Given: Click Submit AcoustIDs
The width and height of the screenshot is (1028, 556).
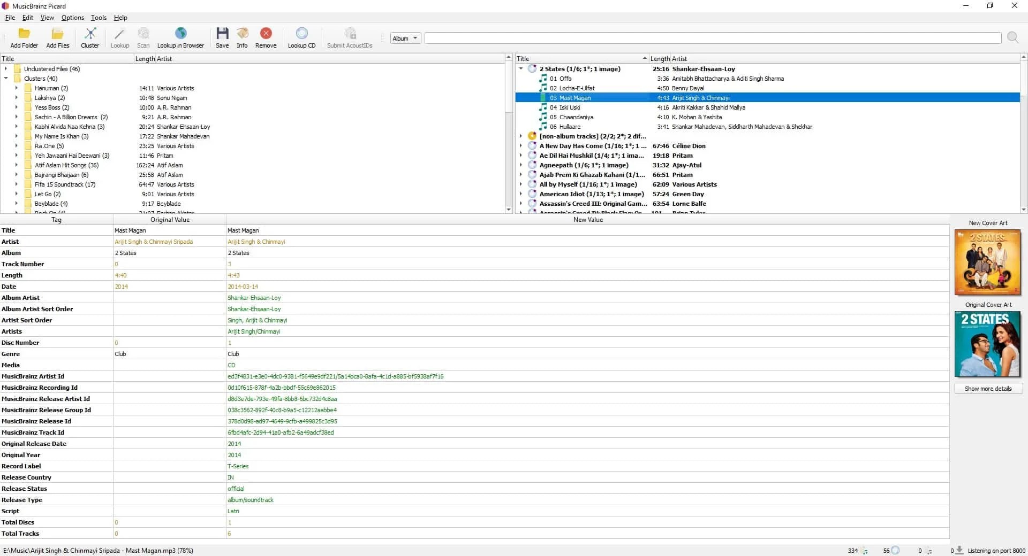Looking at the screenshot, I should pyautogui.click(x=350, y=37).
